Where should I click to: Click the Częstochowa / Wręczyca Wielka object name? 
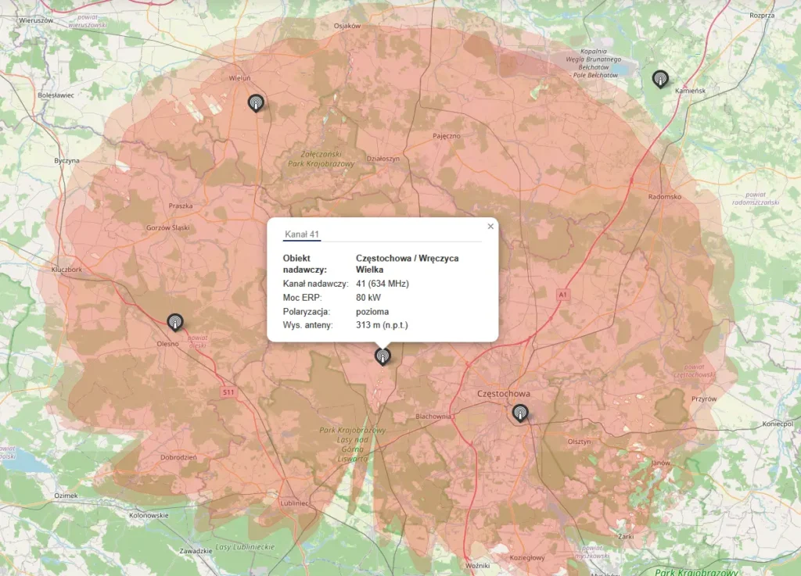click(x=407, y=263)
